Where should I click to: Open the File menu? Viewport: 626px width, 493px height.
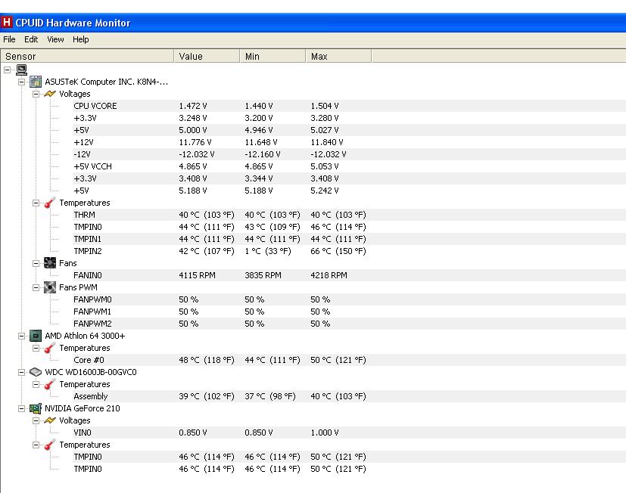coord(9,39)
